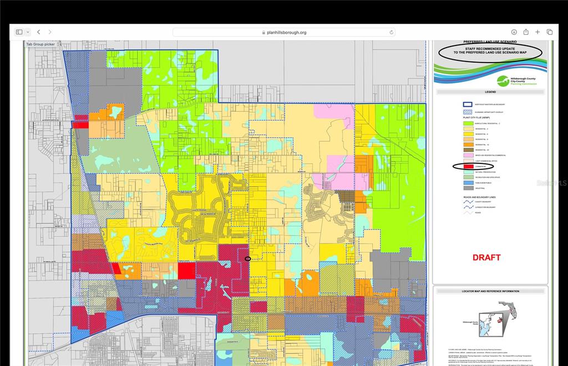Screen dimensions: 568x366
Task: Click the small black circle map marker
Action: pyautogui.click(x=248, y=259)
